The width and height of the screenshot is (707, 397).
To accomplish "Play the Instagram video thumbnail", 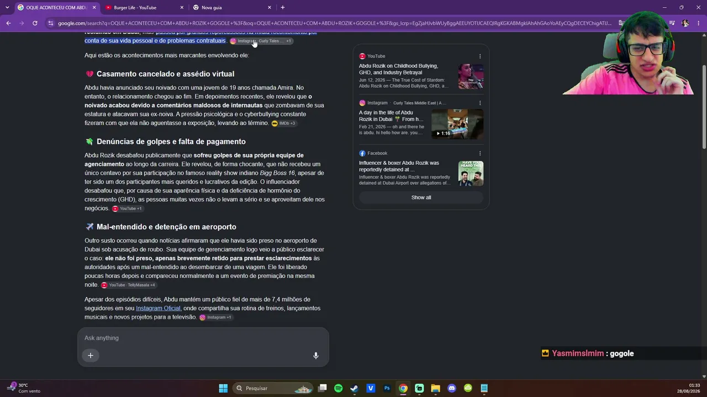I will pos(457,124).
